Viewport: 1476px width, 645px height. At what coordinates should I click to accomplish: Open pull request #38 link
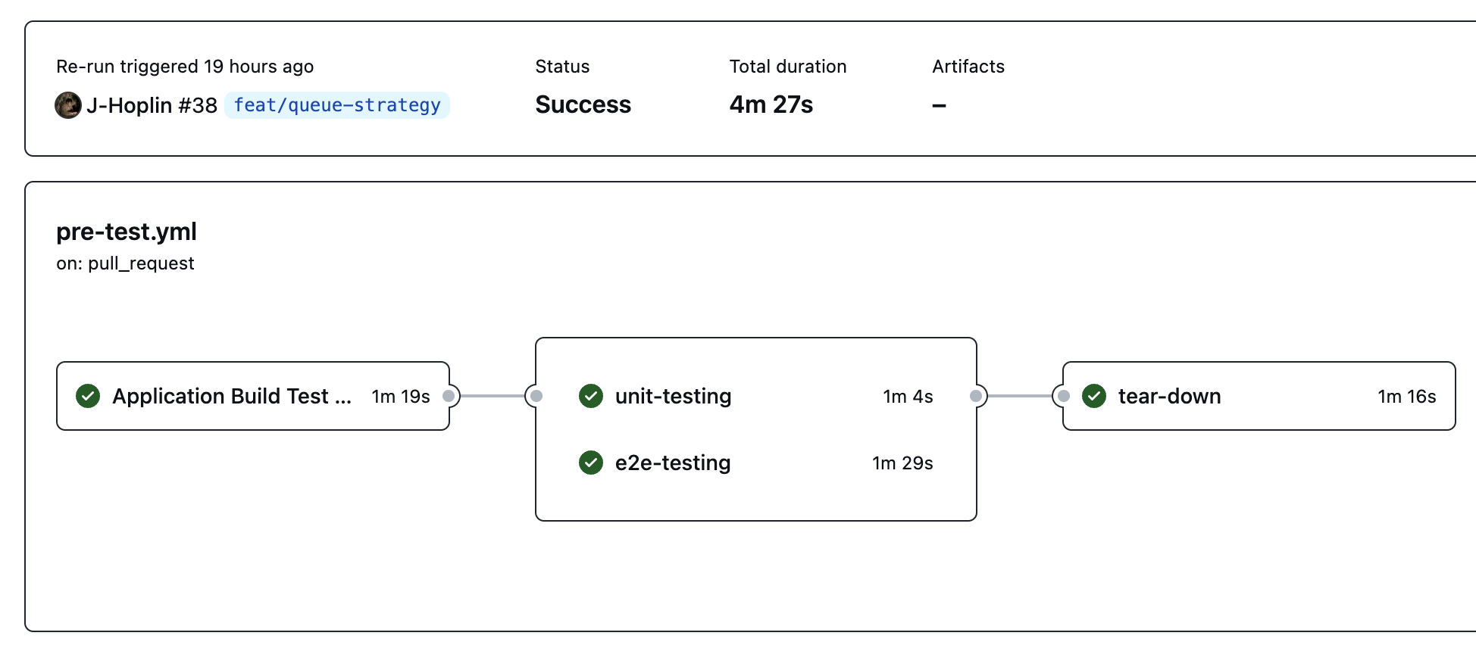coord(198,105)
